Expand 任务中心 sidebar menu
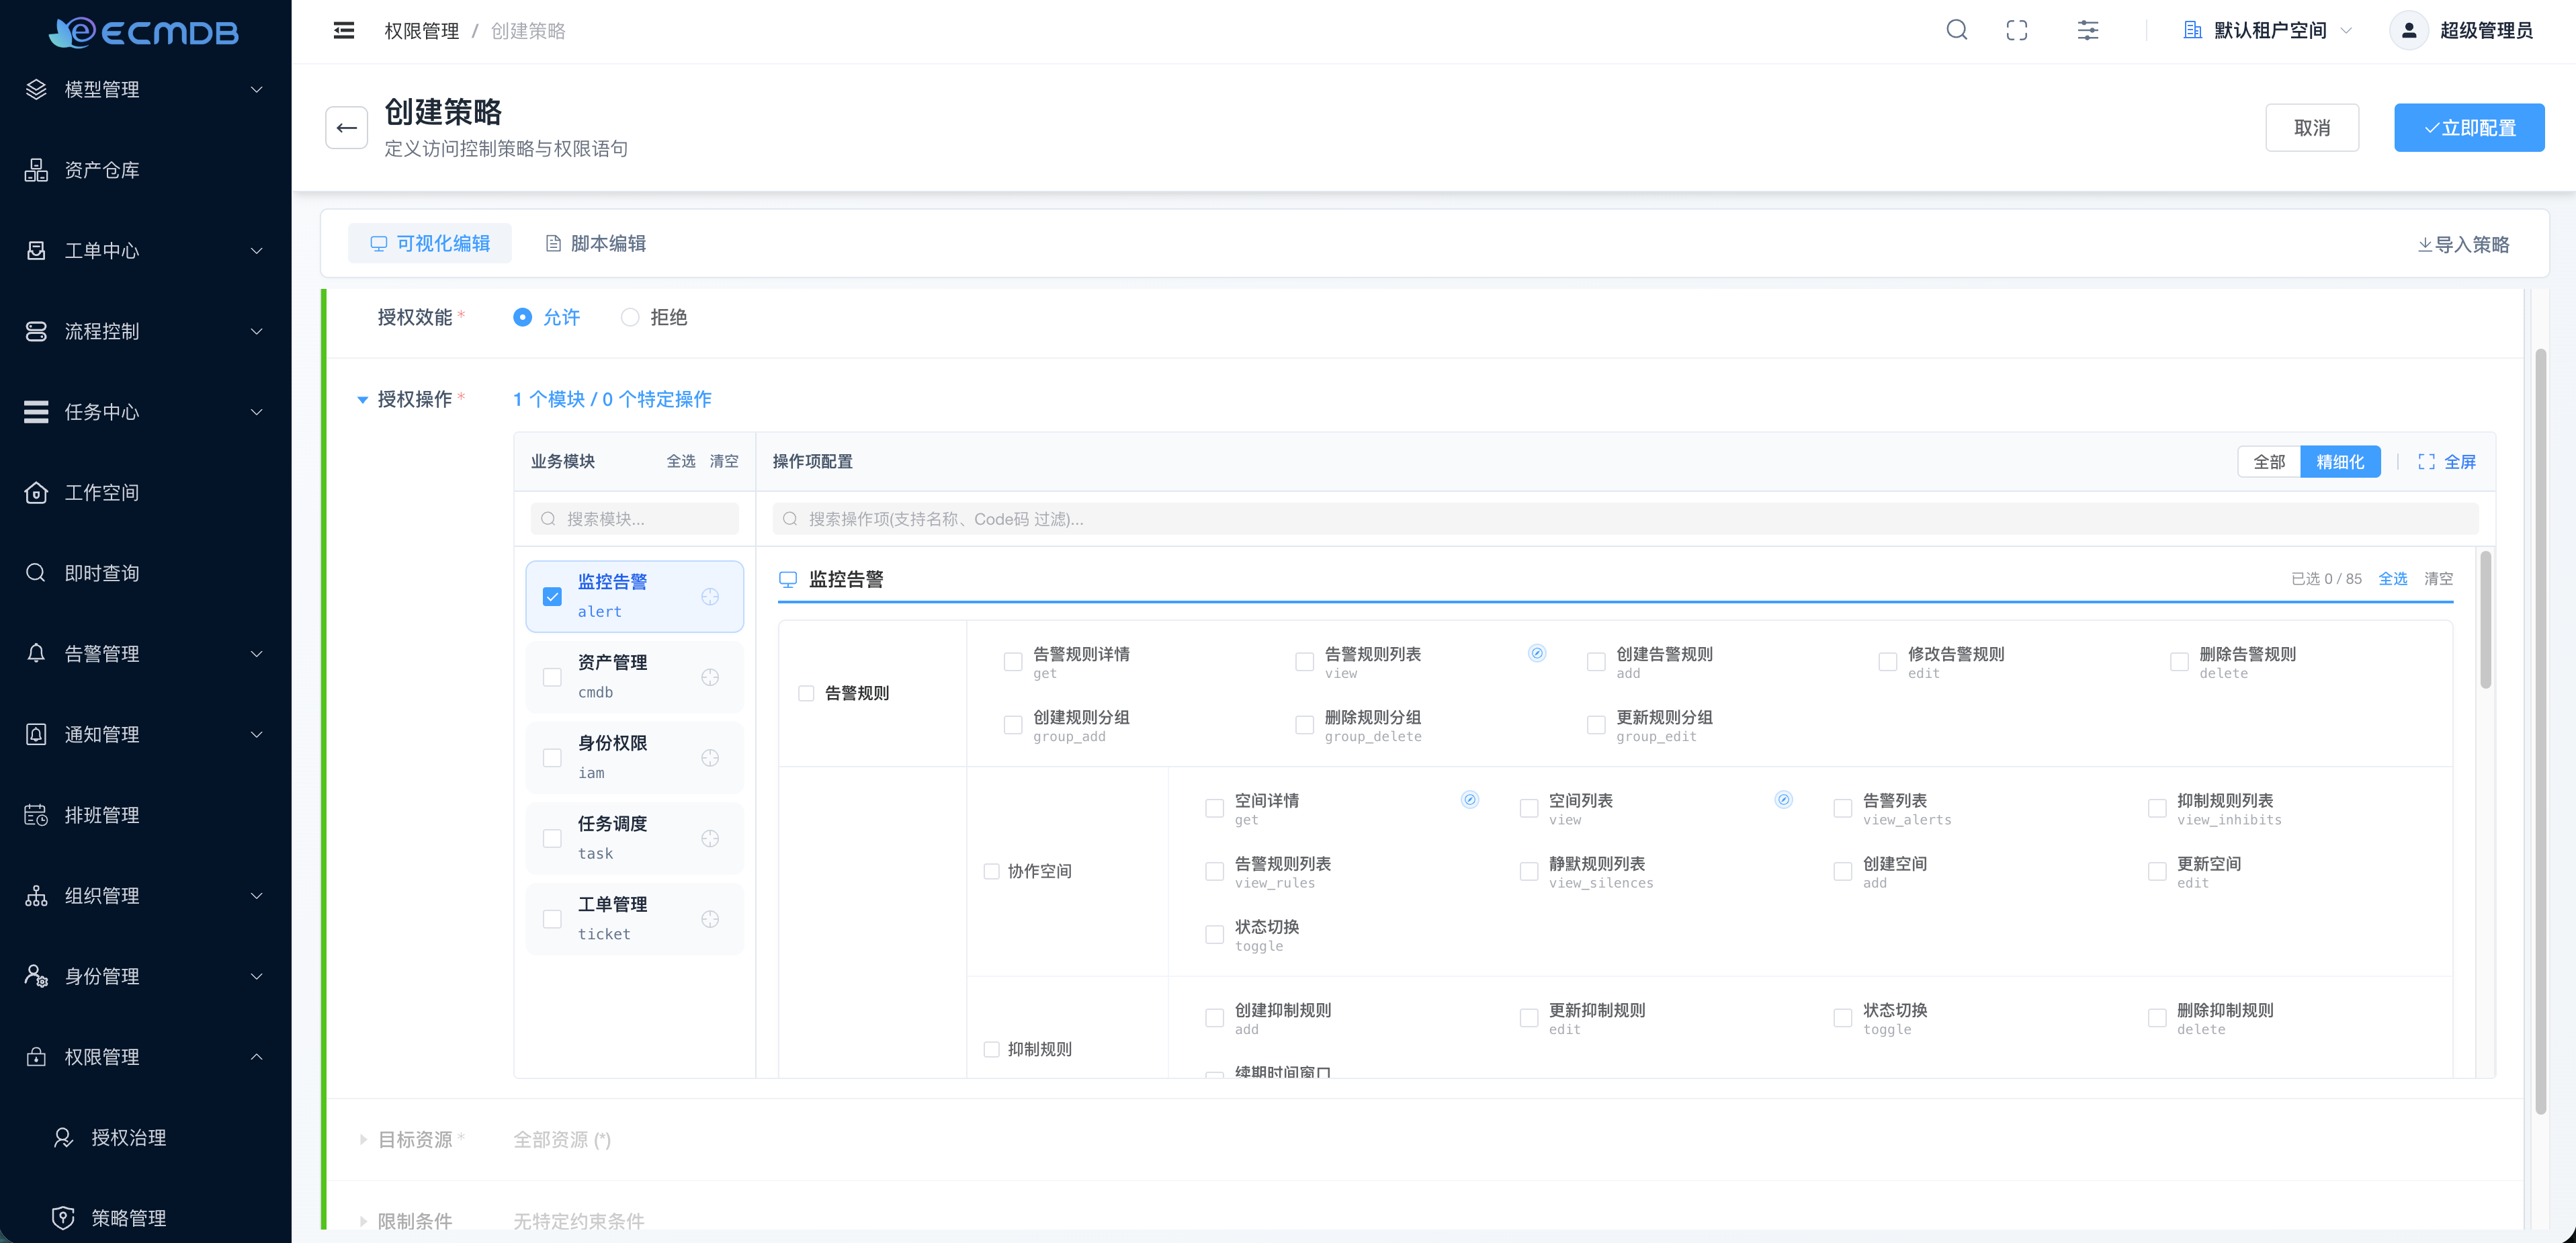2576x1243 pixels. (146, 412)
